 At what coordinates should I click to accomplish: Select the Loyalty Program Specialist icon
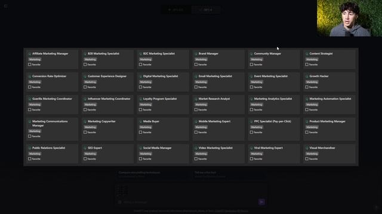coord(140,99)
